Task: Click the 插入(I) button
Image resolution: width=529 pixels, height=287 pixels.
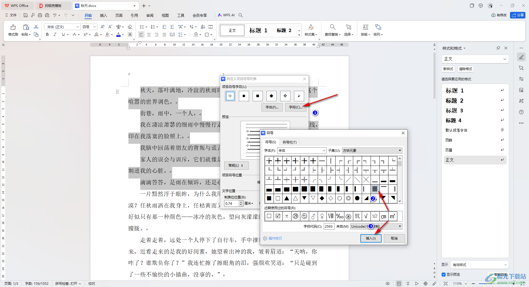Action: coord(371,238)
